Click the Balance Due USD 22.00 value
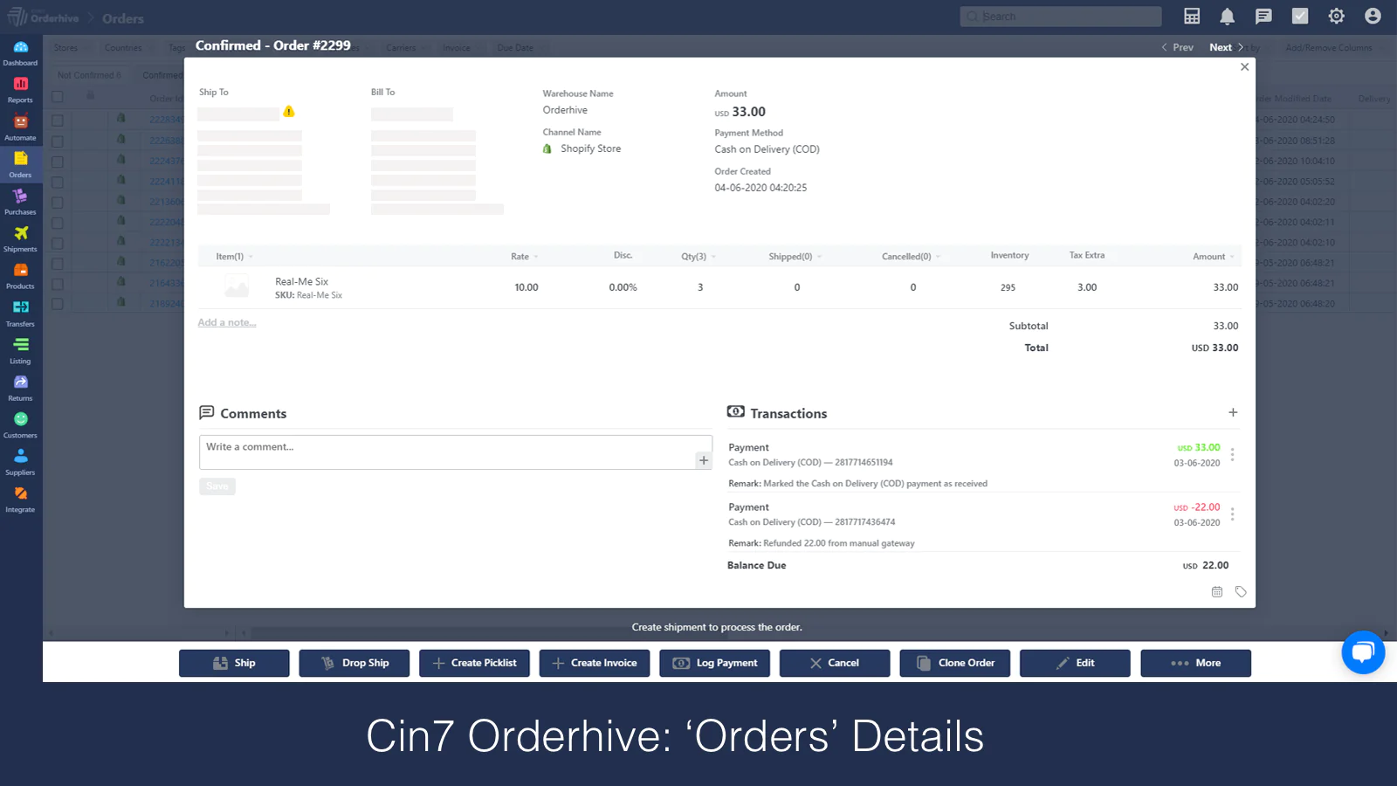The image size is (1397, 786). point(1206,566)
